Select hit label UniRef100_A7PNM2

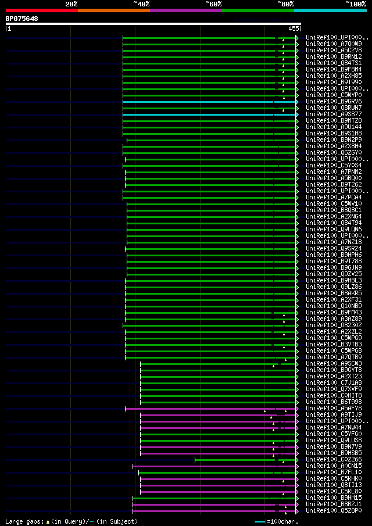(334, 172)
